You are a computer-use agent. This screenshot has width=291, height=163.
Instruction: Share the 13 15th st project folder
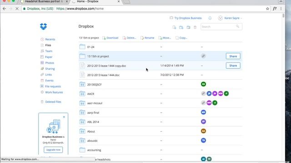click(233, 56)
